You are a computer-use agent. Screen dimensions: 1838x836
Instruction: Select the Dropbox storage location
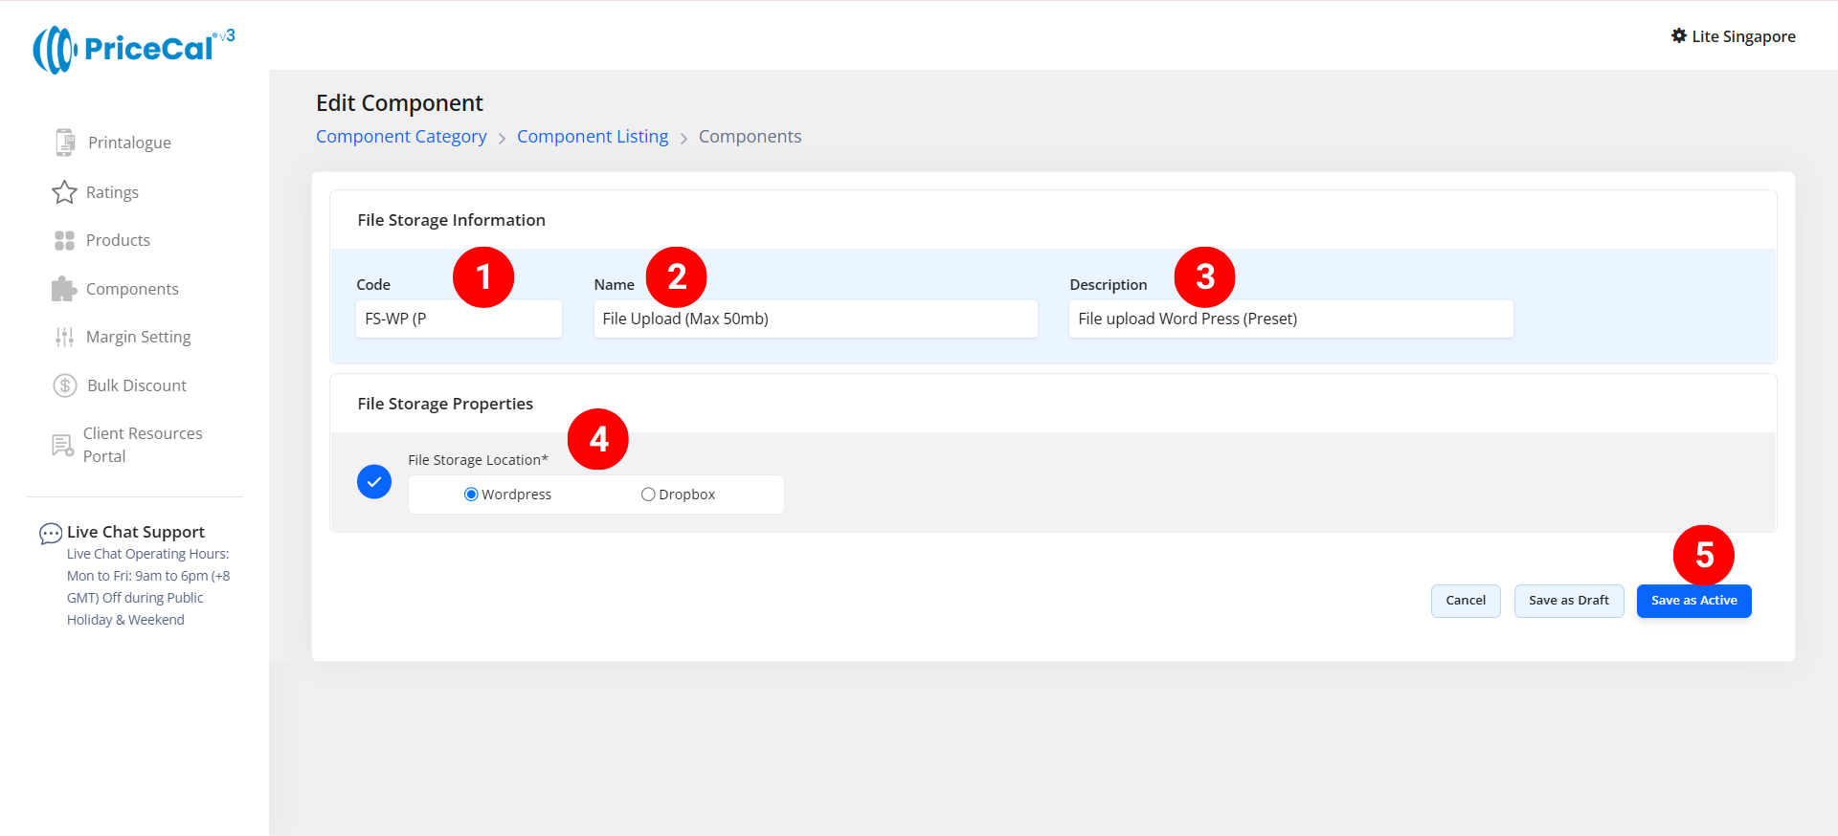pyautogui.click(x=648, y=495)
